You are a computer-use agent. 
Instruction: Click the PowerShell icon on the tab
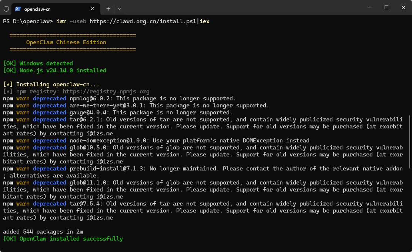coord(17,8)
